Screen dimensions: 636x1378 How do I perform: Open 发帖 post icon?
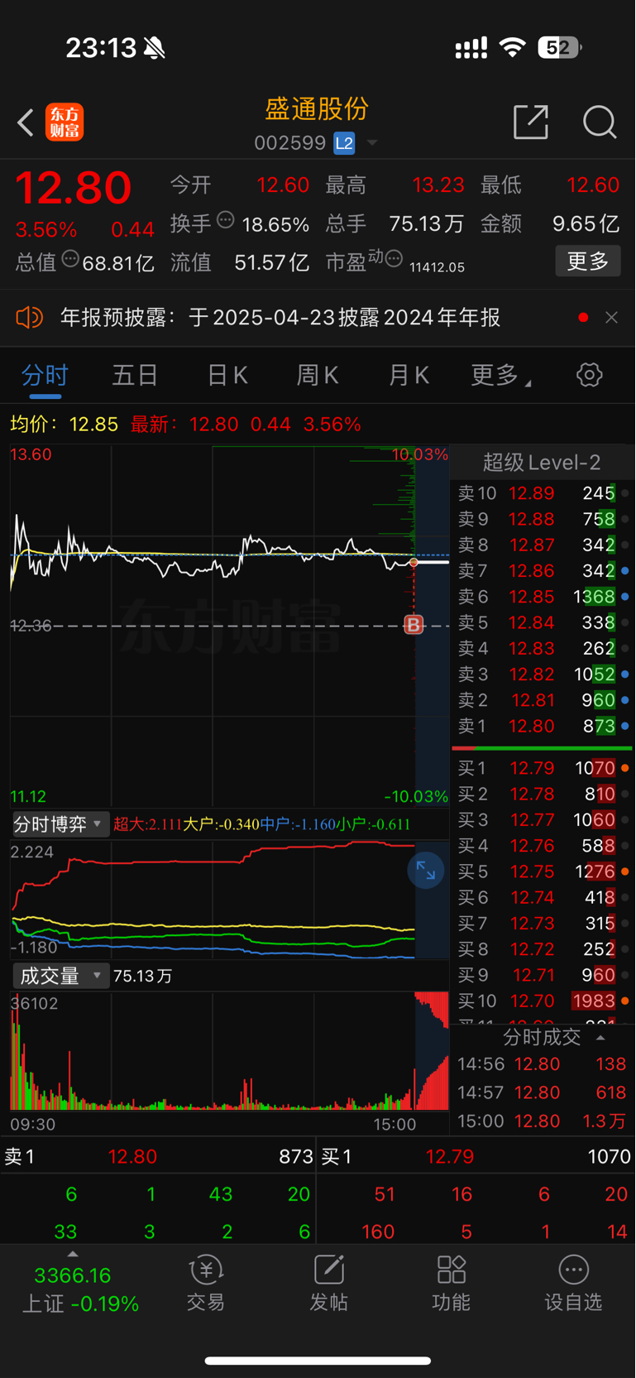[x=328, y=1284]
